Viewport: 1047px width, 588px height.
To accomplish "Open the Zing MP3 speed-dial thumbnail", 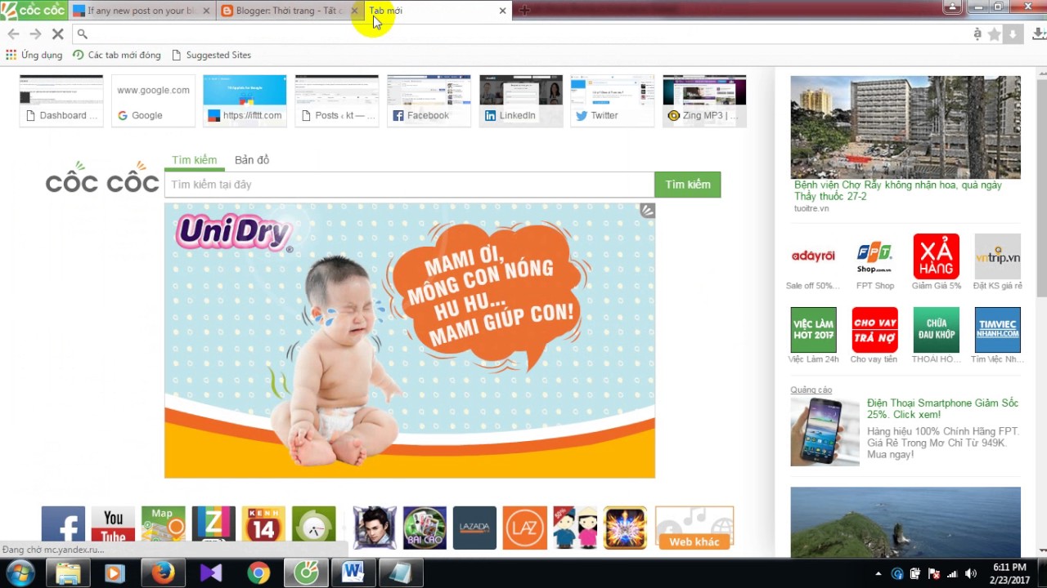I will tap(704, 100).
